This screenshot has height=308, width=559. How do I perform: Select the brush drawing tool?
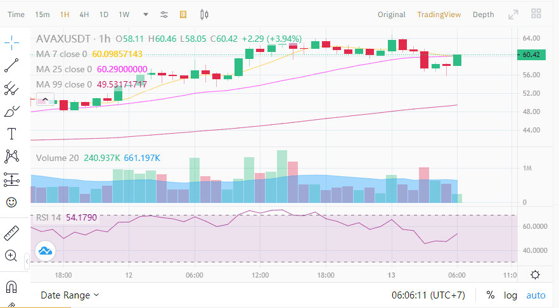pyautogui.click(x=11, y=112)
